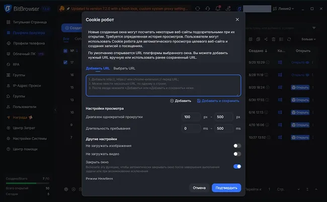Screen dimensions: 327x202
Task: Click the delete trash toolbar icon
Action: 273,39
